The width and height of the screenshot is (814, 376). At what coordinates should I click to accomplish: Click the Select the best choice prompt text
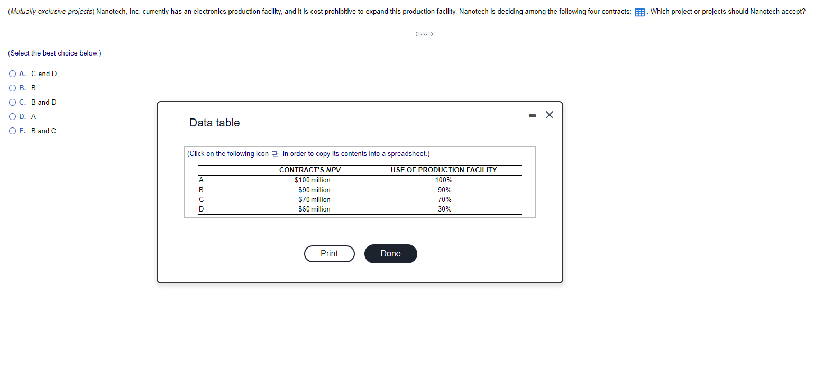(54, 53)
